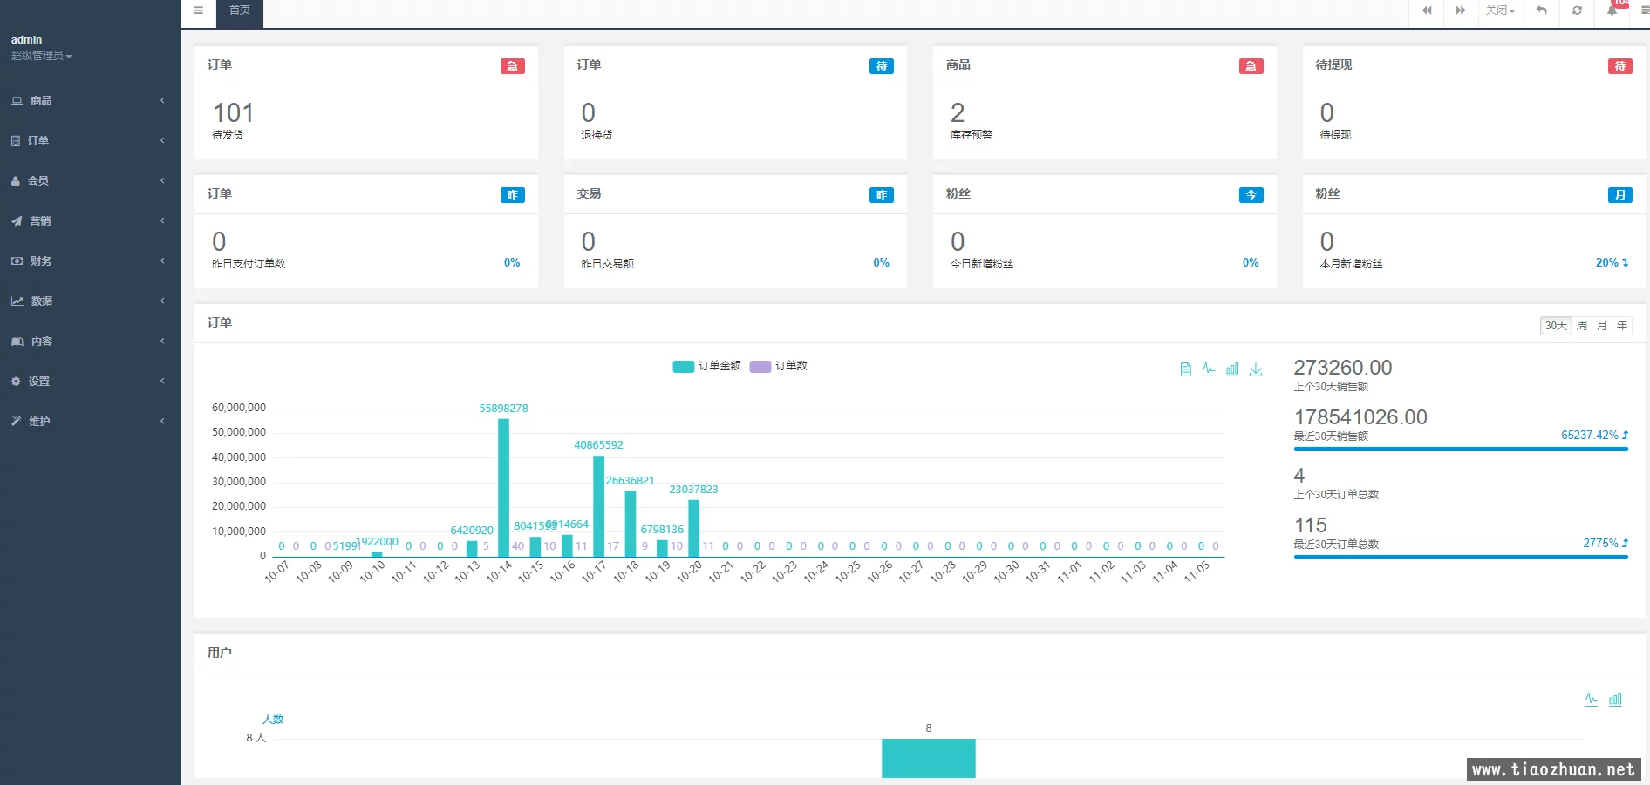The height and width of the screenshot is (785, 1650).
Task: Click red 急 badge on 待发货 order card
Action: tap(513, 66)
